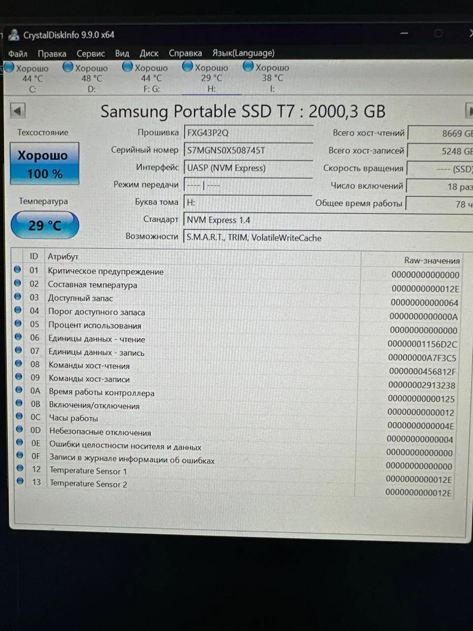Click status dot for Порог доступного запаса
The width and height of the screenshot is (473, 631).
coord(18,310)
